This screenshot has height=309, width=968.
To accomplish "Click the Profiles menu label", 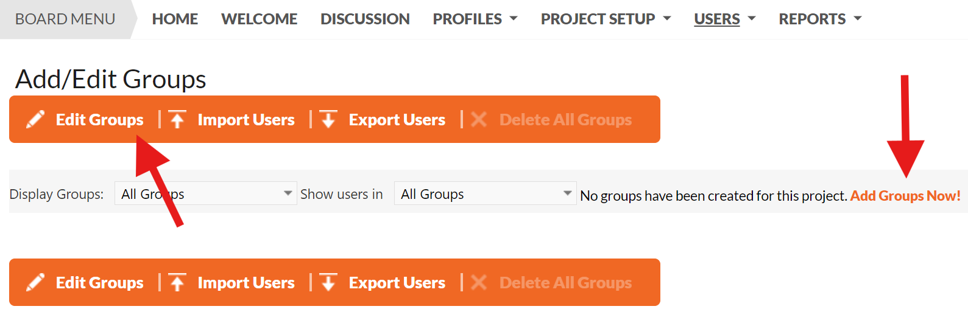I will (x=467, y=19).
